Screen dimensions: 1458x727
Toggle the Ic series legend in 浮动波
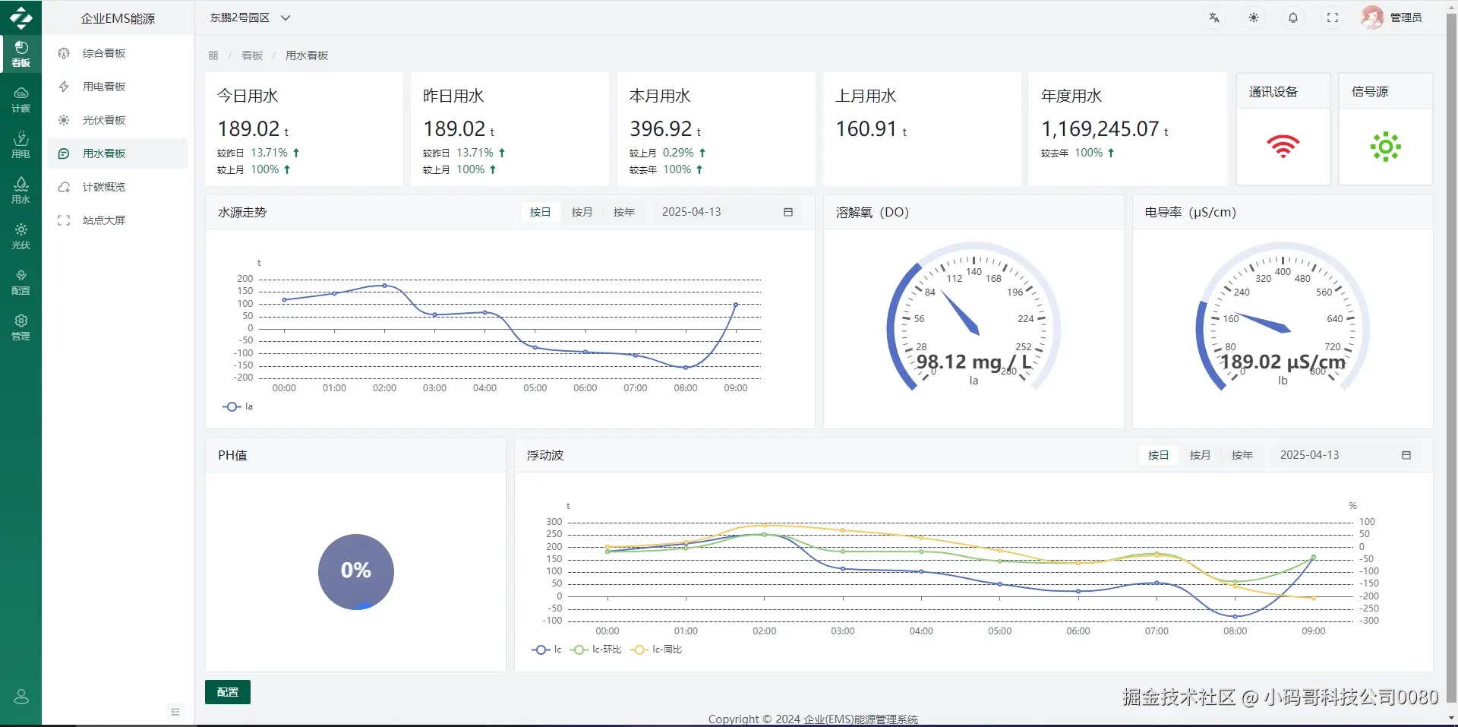click(547, 650)
